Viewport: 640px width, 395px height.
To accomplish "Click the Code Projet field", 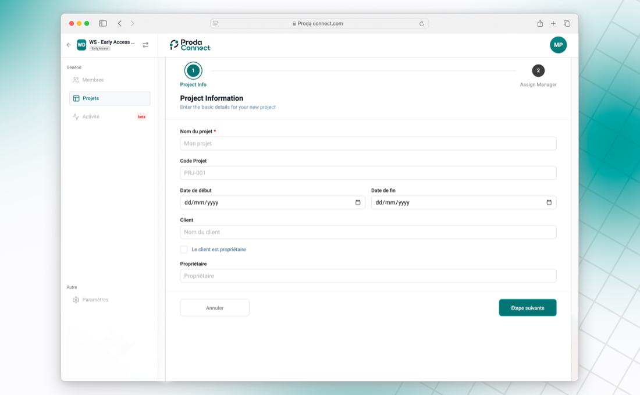I will 368,173.
